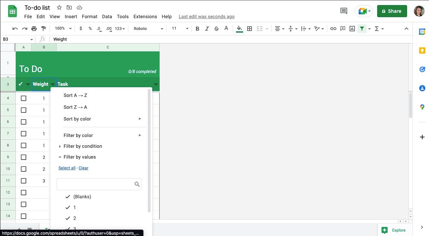Hide the menus with up chevron

click(x=406, y=29)
